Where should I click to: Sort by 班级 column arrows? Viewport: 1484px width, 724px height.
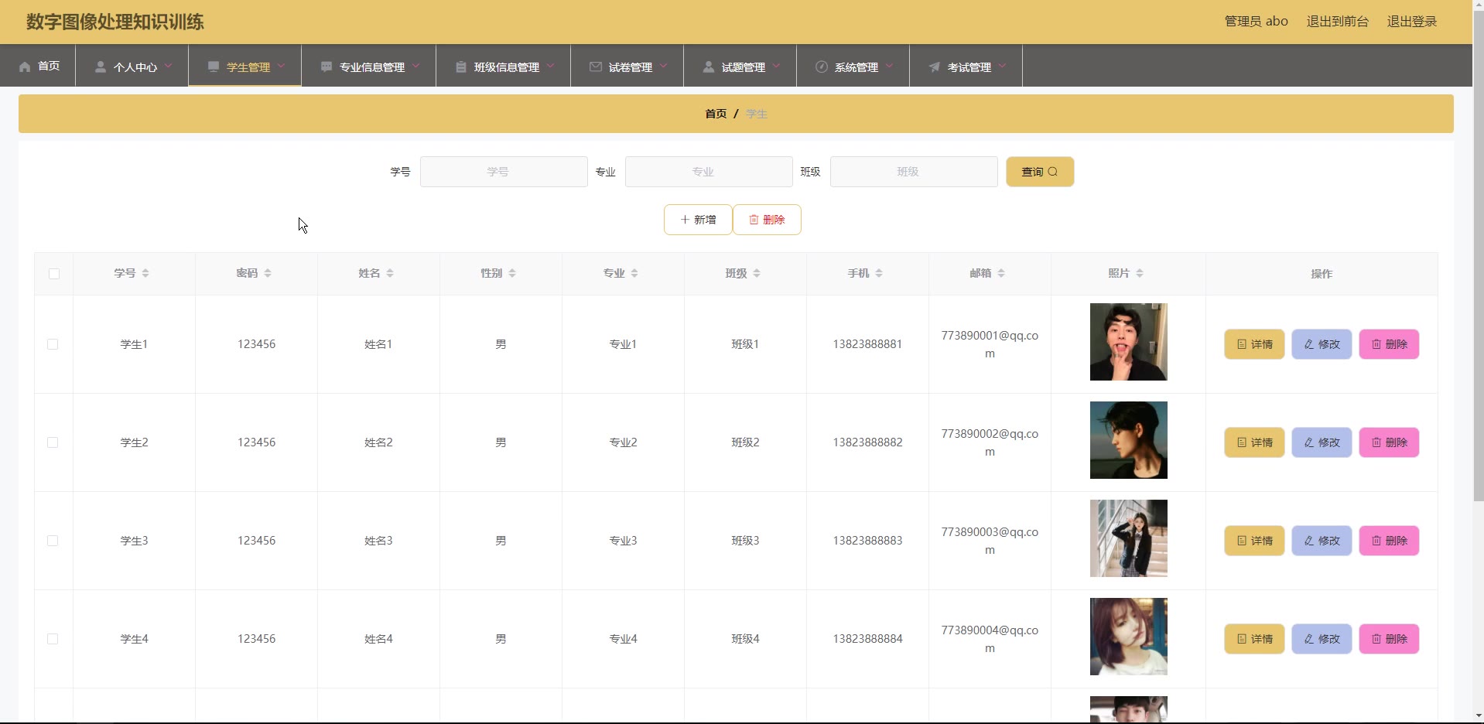click(757, 273)
